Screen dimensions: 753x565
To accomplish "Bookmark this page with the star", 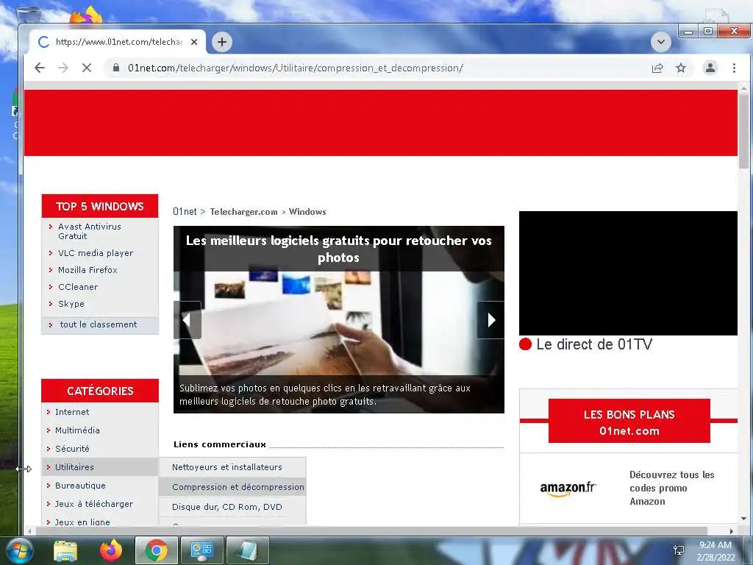I will tap(681, 68).
